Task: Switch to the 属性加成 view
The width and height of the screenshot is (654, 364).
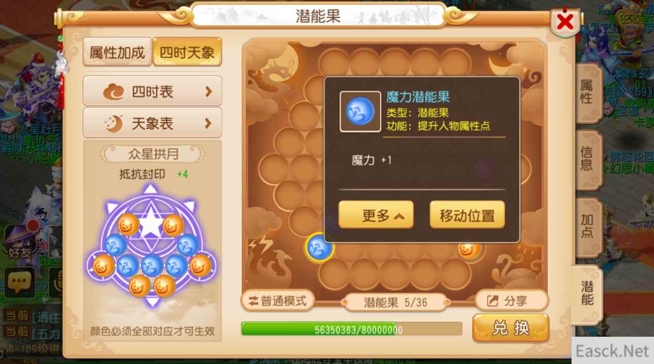Action: [x=118, y=53]
